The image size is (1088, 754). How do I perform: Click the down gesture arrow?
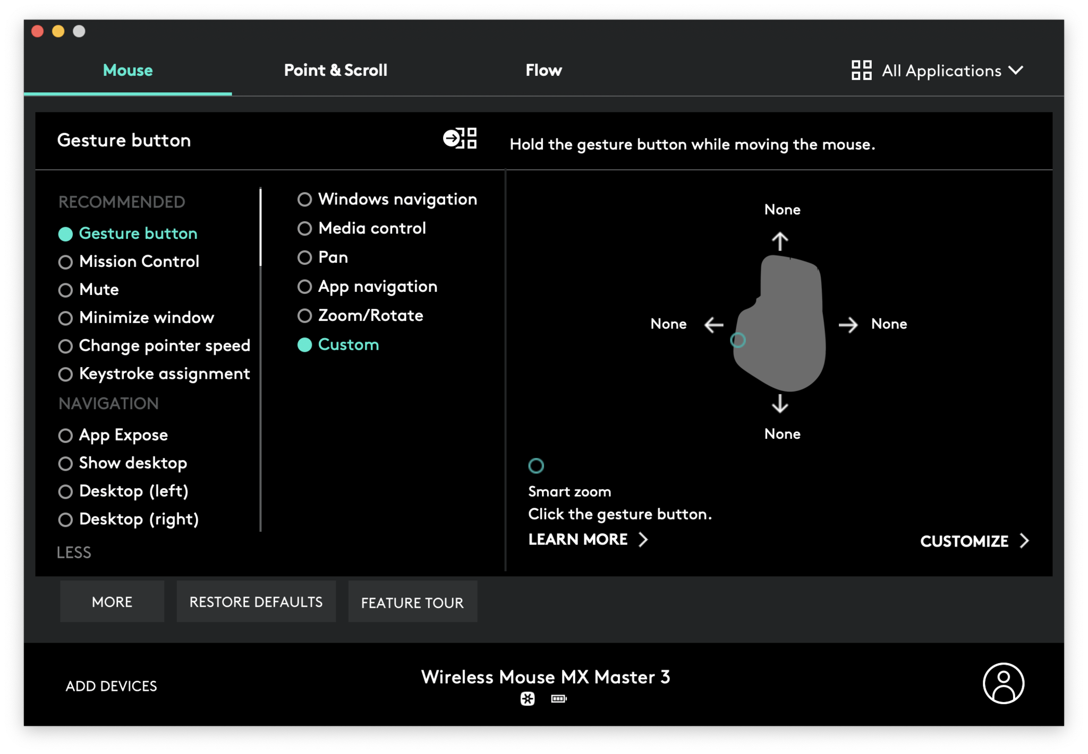click(780, 404)
